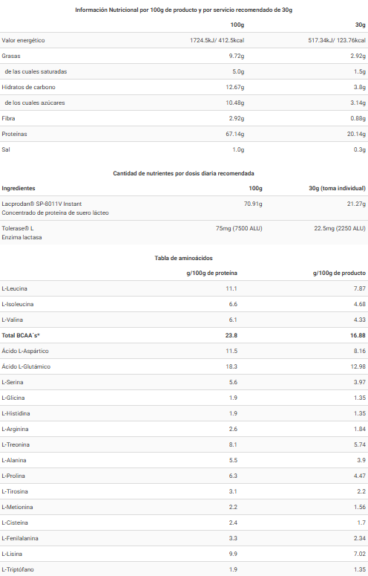The height and width of the screenshot is (576, 368).
Task: Click the Valor energético row label
Action: (23, 40)
